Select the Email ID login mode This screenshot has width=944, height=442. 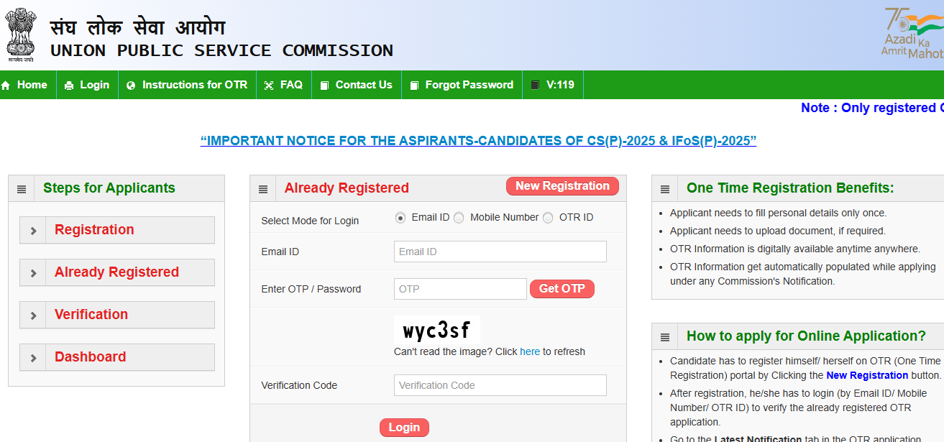400,217
